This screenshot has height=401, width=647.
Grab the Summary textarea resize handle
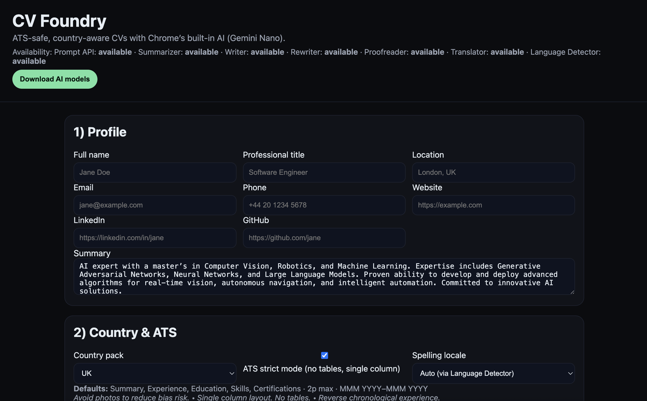[x=572, y=292]
